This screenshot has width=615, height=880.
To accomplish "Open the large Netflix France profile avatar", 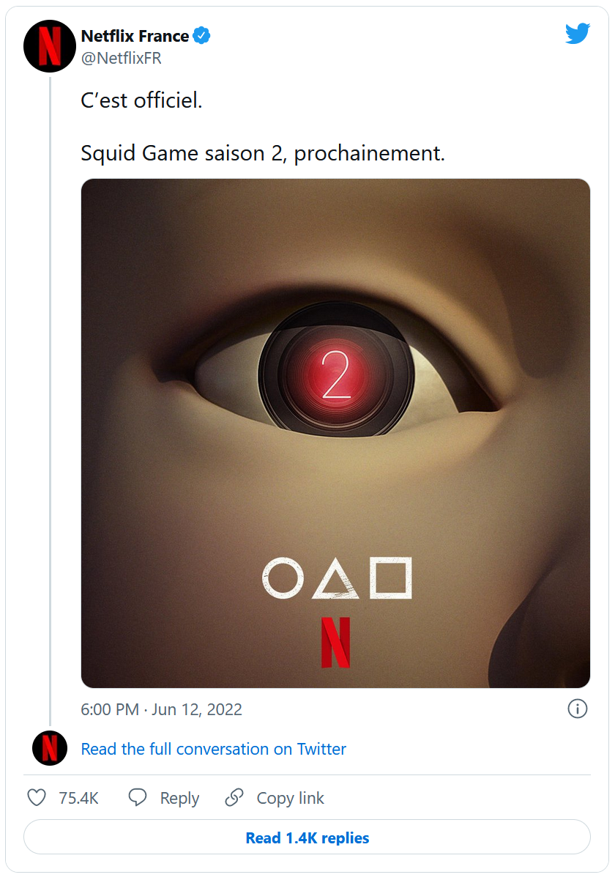I will click(x=50, y=45).
